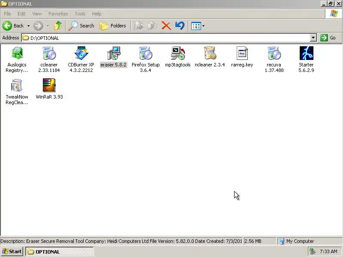This screenshot has width=343, height=257.
Task: Select the ccleaner 2.33.1184 installer icon
Action: 49,53
